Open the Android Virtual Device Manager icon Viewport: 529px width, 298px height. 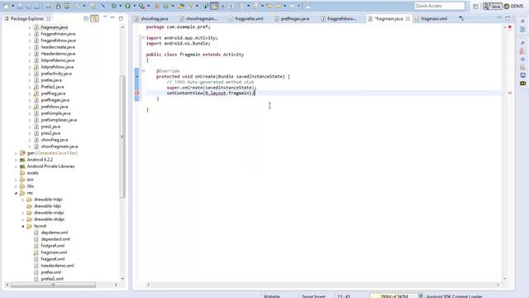(67, 6)
